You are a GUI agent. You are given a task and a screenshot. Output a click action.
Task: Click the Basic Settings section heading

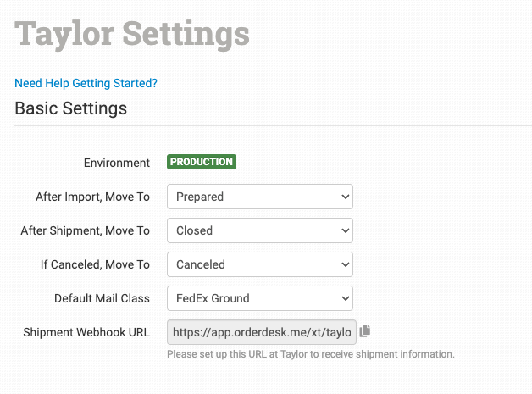coord(71,108)
